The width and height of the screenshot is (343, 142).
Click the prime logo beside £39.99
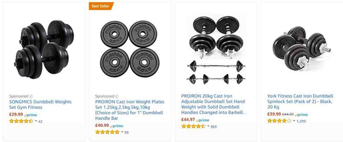(301, 115)
